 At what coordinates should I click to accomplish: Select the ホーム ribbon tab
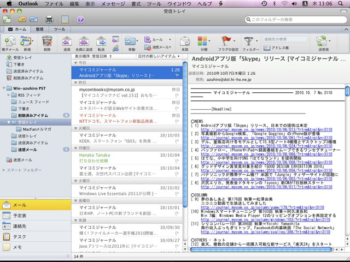[x=17, y=29]
